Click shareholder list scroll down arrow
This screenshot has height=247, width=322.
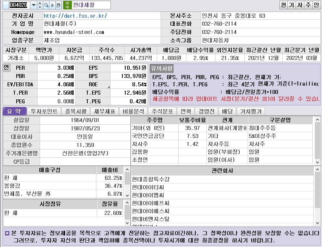pyautogui.click(x=317, y=162)
